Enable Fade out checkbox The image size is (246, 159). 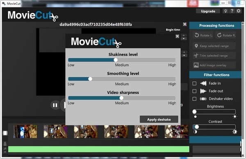(x=194, y=91)
